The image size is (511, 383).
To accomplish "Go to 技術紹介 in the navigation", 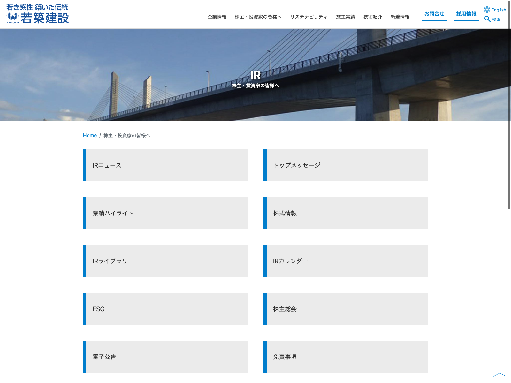I will point(373,17).
